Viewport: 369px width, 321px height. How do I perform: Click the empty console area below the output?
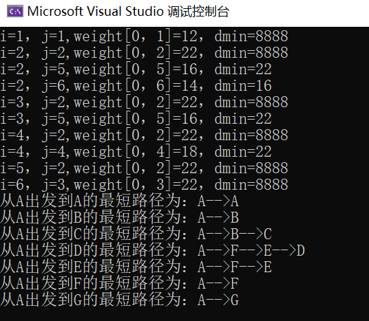[x=184, y=314]
